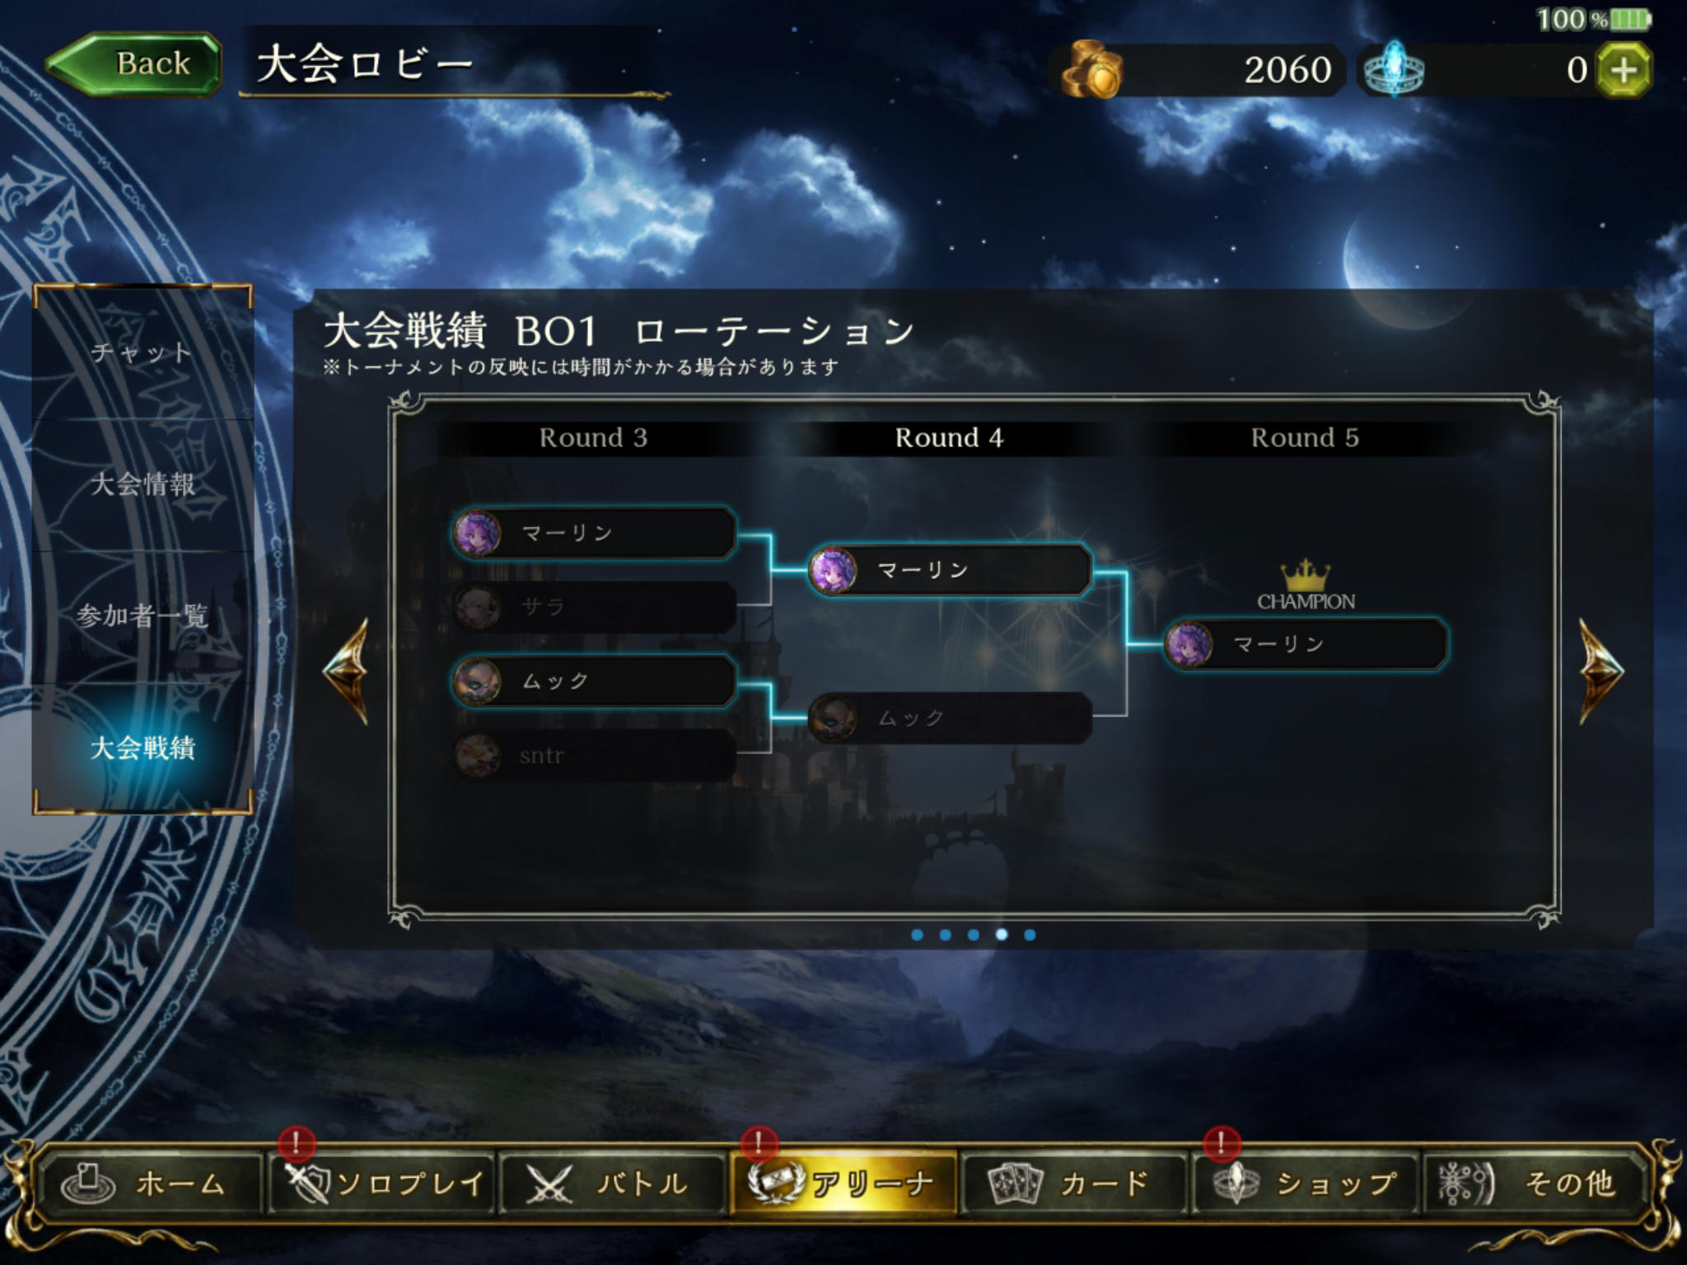
Task: Open the アリーナ bottom menu item
Action: point(843,1183)
